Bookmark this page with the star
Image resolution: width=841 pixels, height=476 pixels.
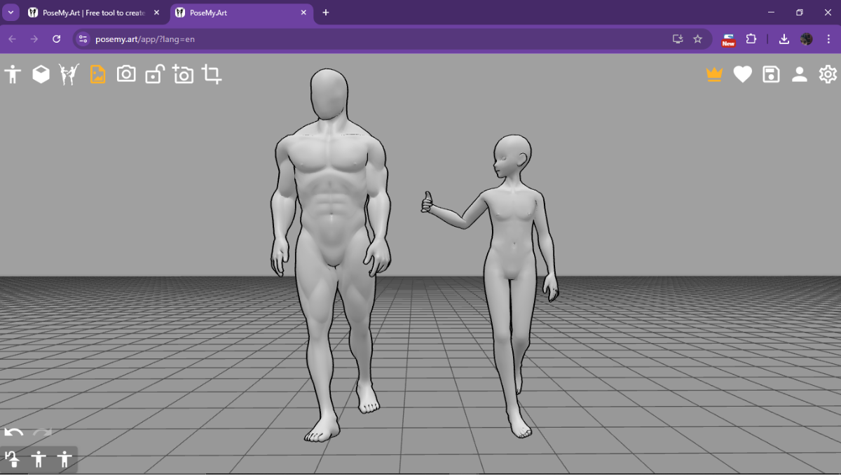(x=698, y=39)
